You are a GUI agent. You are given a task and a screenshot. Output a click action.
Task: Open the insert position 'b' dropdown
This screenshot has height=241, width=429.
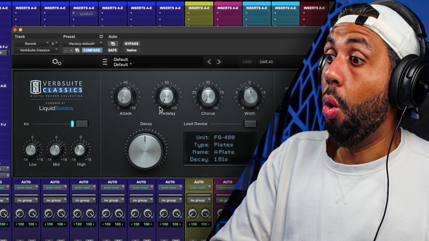click(x=55, y=44)
